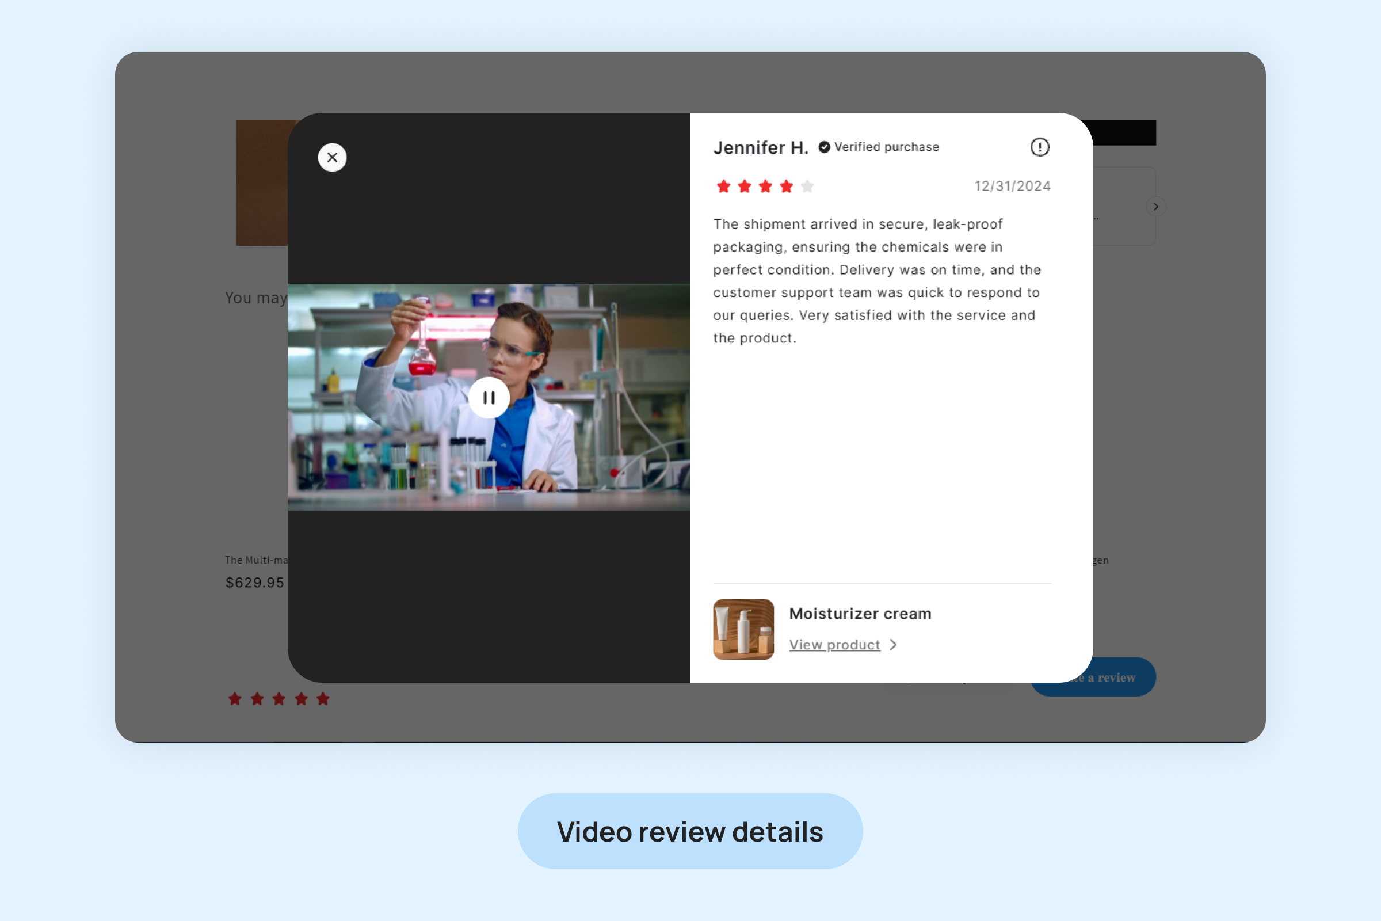Click the chevron arrow beside View product
The image size is (1381, 921).
(x=893, y=645)
